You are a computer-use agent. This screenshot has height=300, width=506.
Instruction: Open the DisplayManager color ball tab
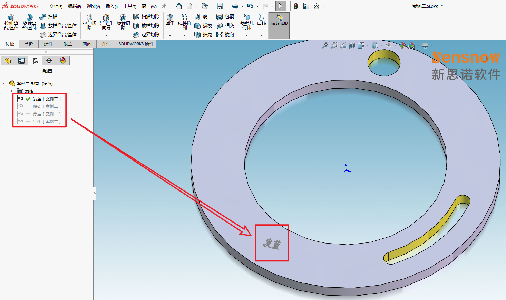[x=63, y=61]
